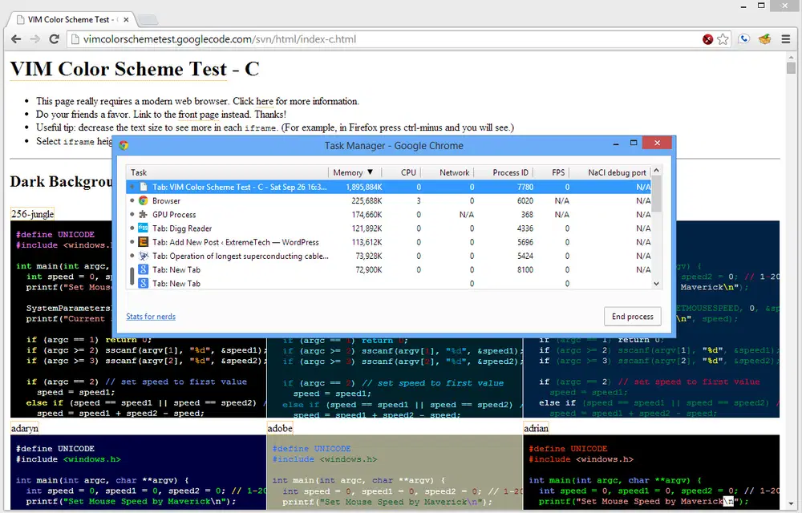Screen dimensions: 802x513
Task: Click the adobe color scheme label
Action: click(x=280, y=428)
